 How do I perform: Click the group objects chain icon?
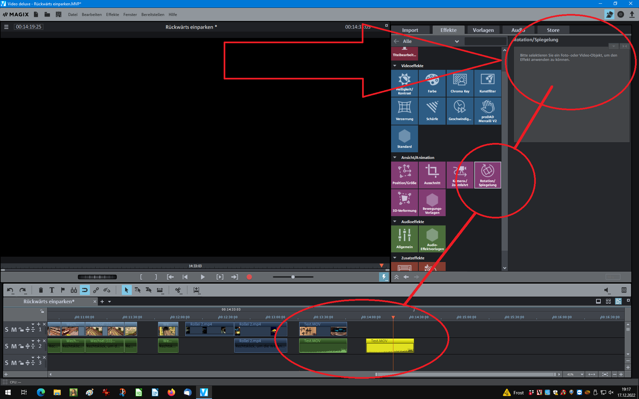point(96,290)
